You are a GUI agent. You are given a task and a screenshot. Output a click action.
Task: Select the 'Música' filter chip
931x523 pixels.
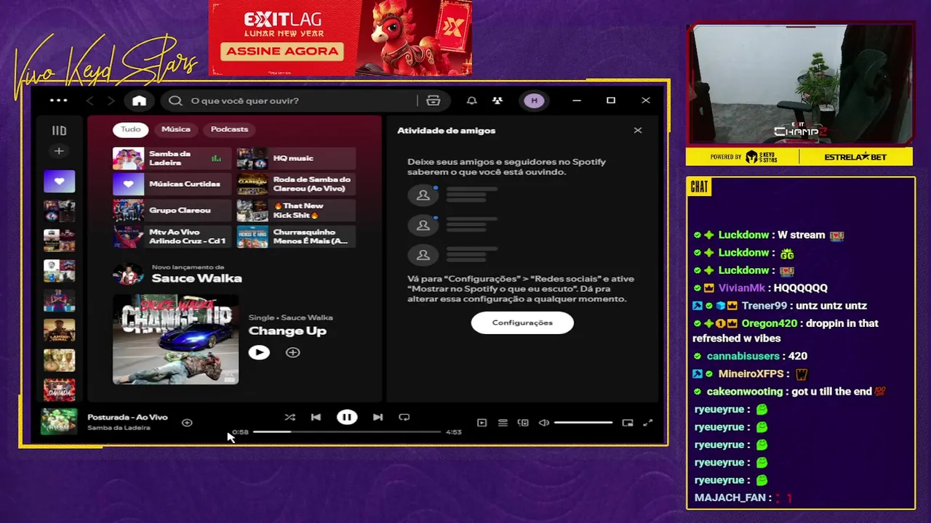[x=176, y=129]
